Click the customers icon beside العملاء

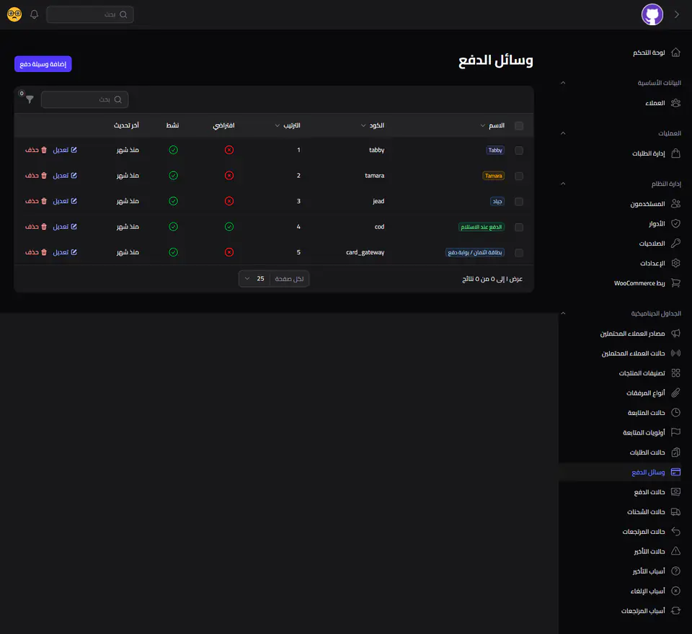pyautogui.click(x=675, y=103)
